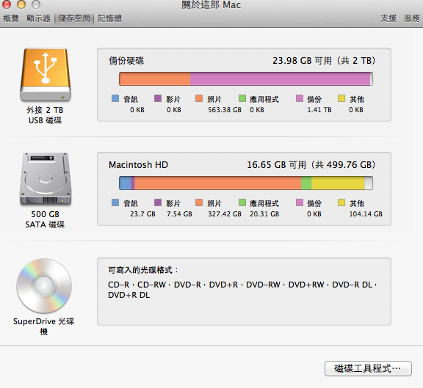Click the purple 影片 swatch under 備份硬碟

pyautogui.click(x=158, y=98)
